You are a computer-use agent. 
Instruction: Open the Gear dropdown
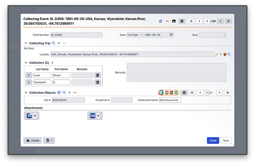pyautogui.click(x=213, y=35)
